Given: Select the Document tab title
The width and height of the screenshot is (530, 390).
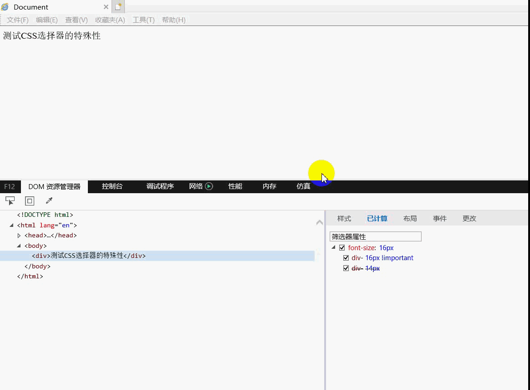Looking at the screenshot, I should pyautogui.click(x=31, y=7).
